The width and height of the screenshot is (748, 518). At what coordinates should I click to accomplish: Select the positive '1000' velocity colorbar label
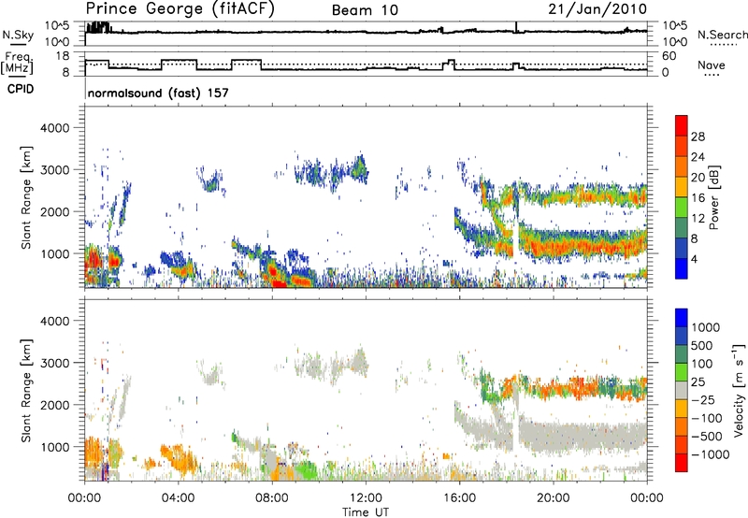coord(706,327)
